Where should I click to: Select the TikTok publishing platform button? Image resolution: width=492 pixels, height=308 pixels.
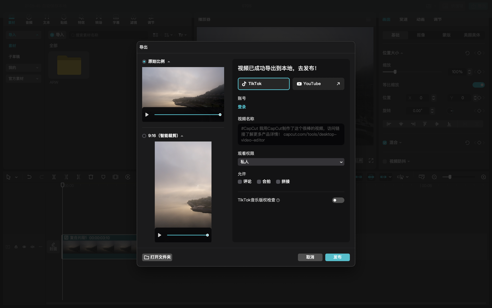(x=264, y=84)
